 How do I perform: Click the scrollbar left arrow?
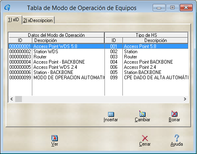12,99
